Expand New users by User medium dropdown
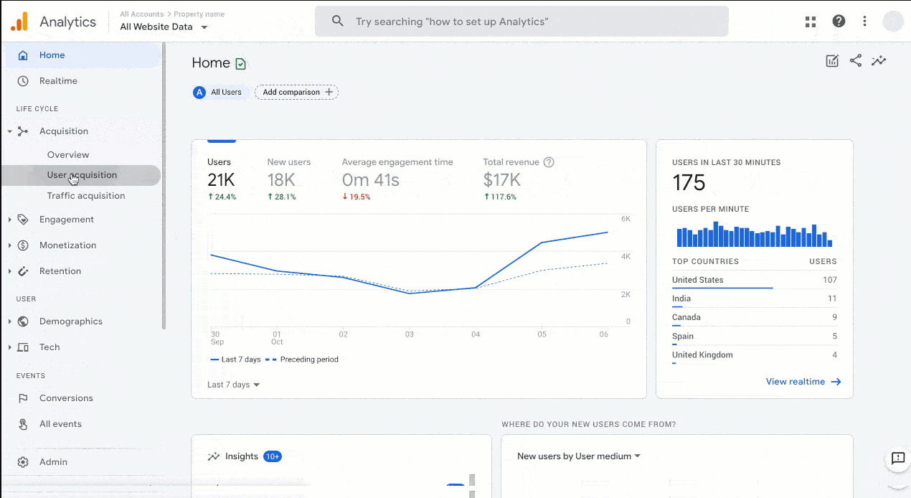 coord(578,456)
